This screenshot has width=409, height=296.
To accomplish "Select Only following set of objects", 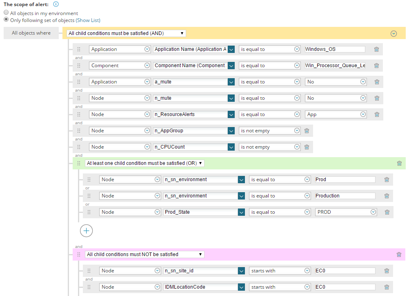I will (x=6, y=20).
